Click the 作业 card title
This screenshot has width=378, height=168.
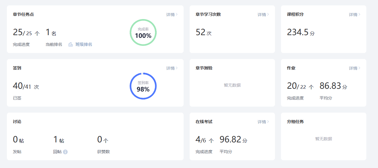click(x=291, y=68)
